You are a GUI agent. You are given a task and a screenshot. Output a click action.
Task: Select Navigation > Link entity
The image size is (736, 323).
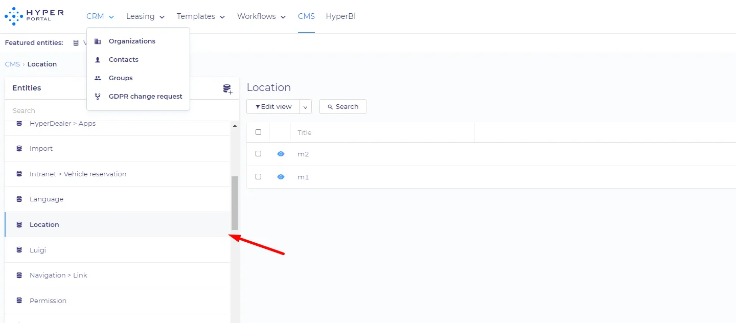(118, 275)
